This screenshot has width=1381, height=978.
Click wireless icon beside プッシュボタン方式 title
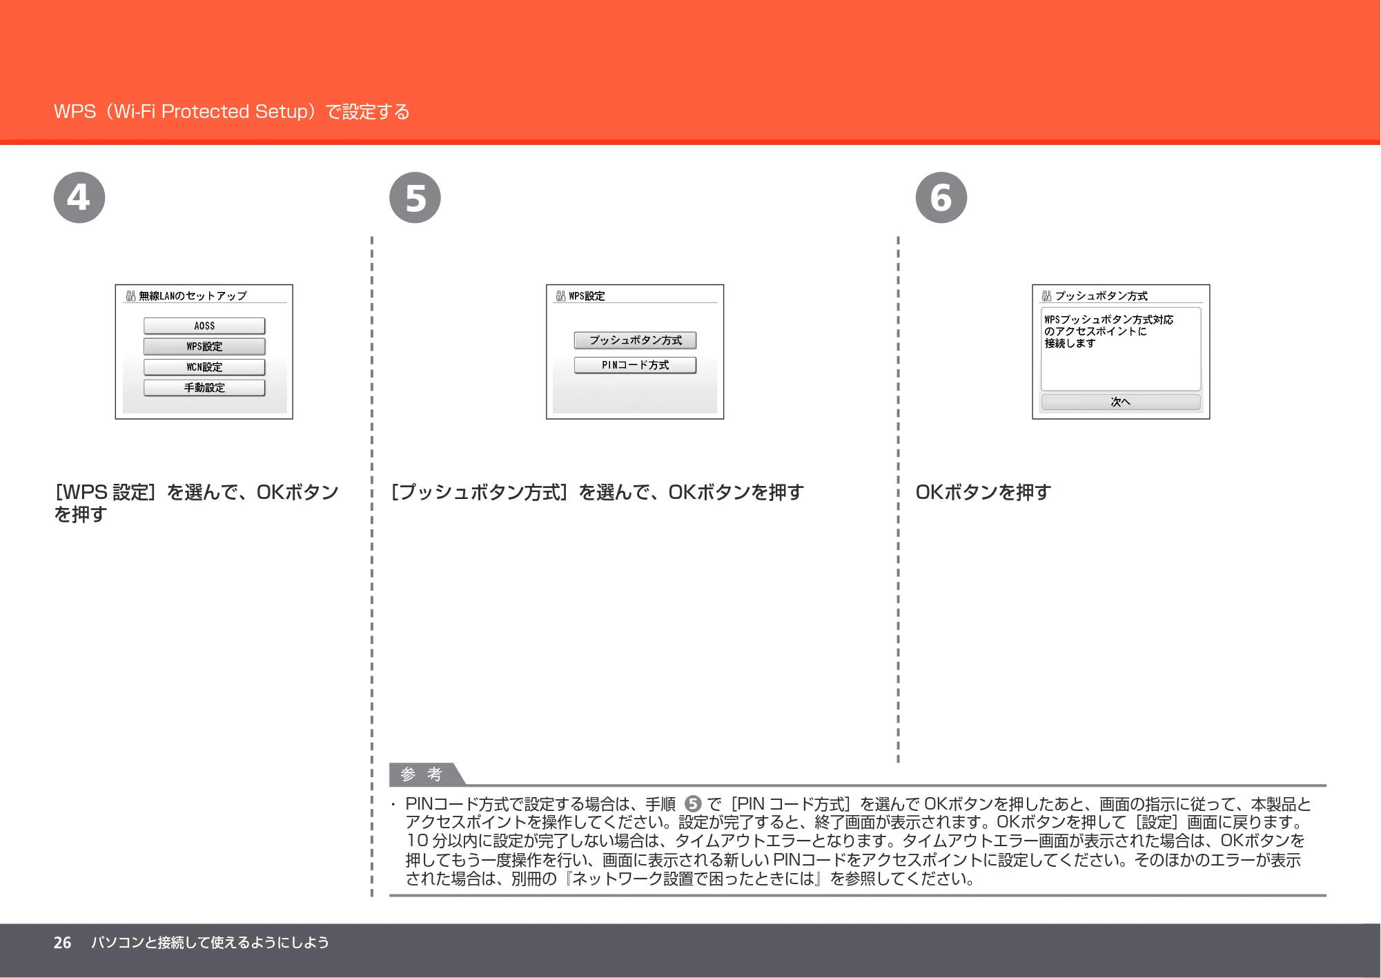(x=1047, y=296)
